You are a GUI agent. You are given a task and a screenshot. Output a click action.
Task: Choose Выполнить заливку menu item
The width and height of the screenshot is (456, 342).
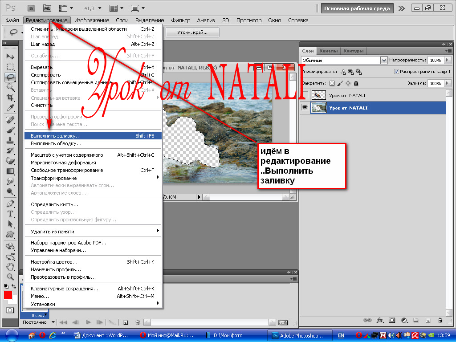click(56, 135)
